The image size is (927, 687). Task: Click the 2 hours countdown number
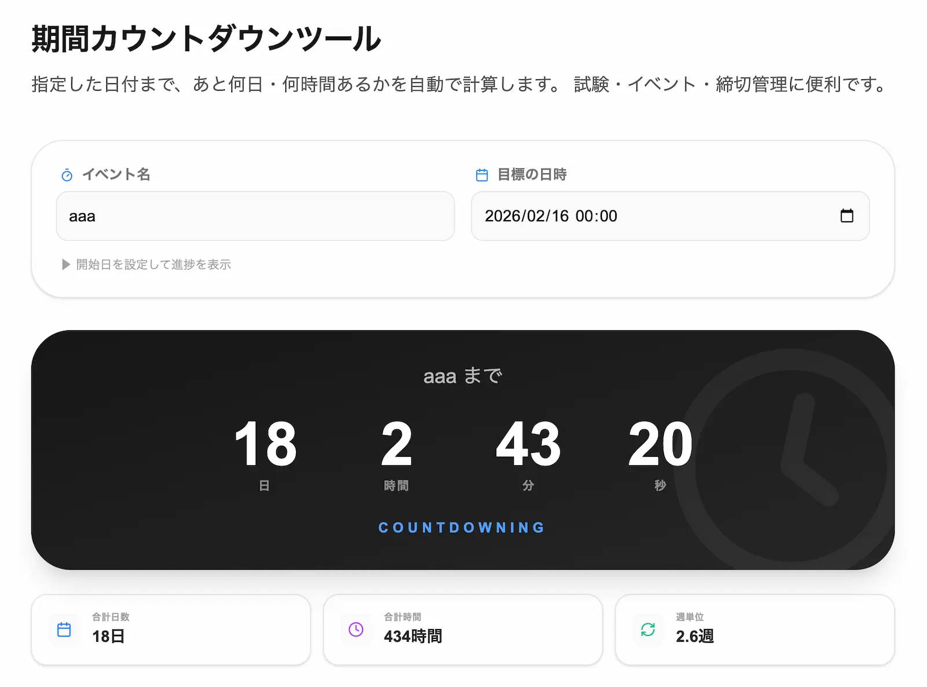396,444
